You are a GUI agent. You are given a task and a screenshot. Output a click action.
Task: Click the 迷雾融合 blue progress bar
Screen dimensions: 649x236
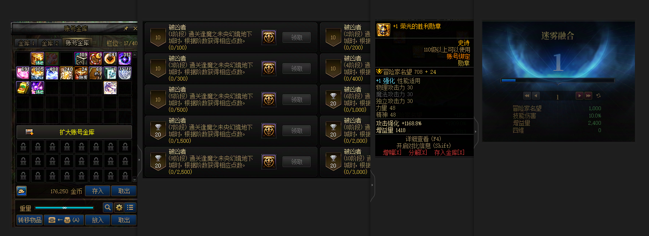coord(558,81)
